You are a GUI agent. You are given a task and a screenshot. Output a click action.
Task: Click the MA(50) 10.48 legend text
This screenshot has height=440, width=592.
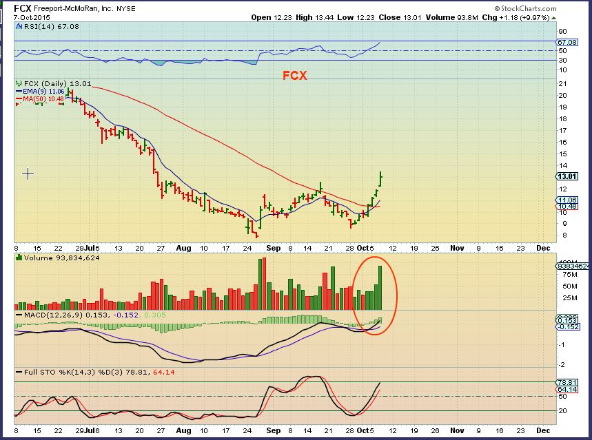click(x=43, y=99)
